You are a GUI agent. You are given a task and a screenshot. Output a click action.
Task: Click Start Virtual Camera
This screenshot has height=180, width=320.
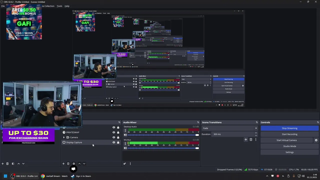287,140
